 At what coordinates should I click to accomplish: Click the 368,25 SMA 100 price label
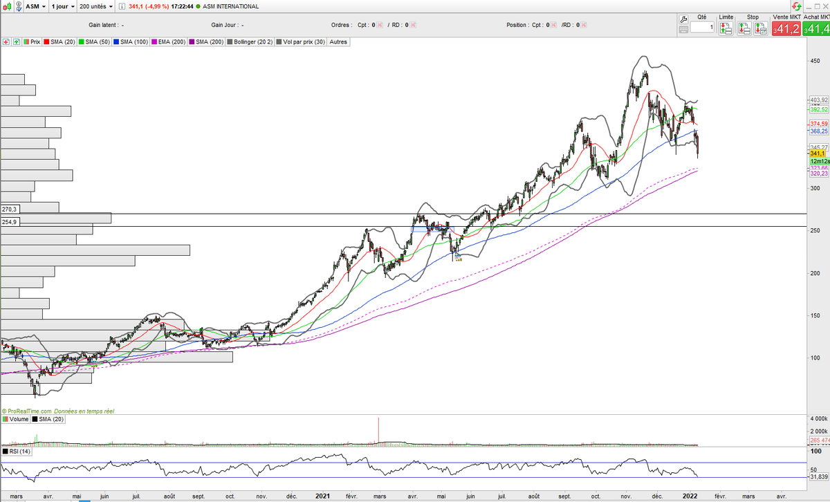(818, 131)
